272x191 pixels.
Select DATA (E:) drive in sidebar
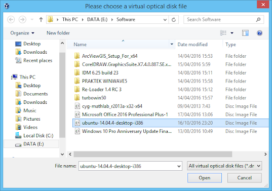pyautogui.click(x=31, y=144)
